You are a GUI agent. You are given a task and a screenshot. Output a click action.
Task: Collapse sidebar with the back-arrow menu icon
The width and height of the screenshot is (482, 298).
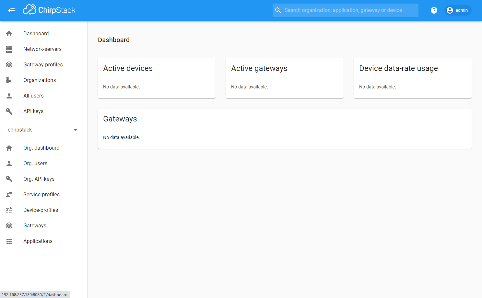11,10
